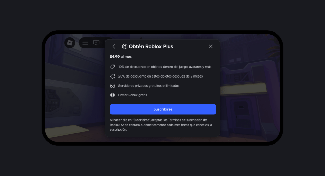Screen dimensions: 325x176
Task: Go back using the left chevron arrow
Action: (114, 46)
